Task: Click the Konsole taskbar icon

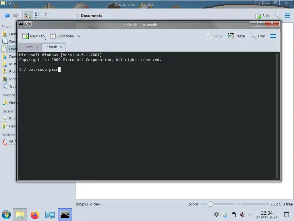Action: pyautogui.click(x=65, y=215)
